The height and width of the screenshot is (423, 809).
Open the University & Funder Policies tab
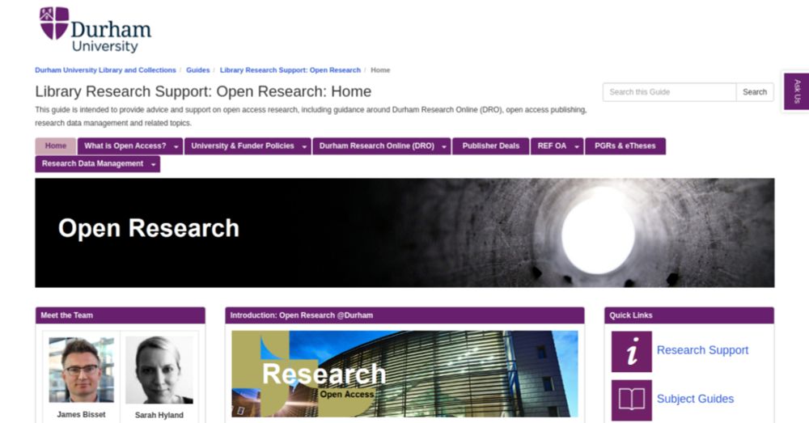point(243,146)
